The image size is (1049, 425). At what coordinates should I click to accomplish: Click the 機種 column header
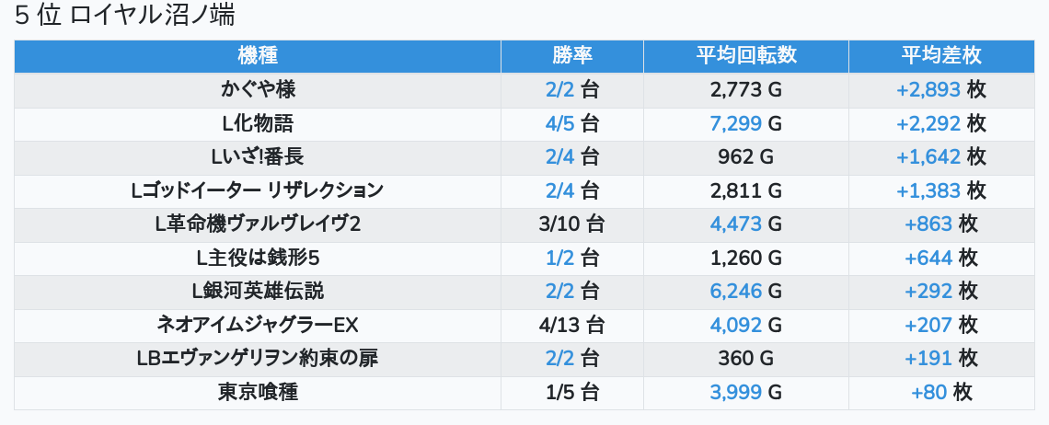(257, 56)
